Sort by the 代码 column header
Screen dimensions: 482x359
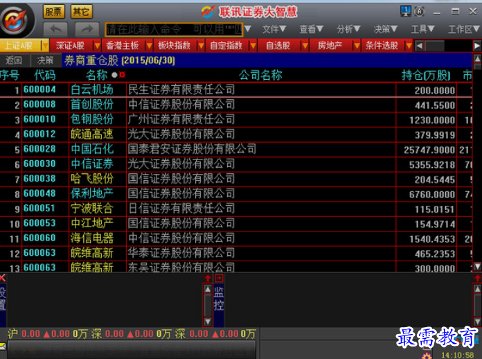point(45,75)
